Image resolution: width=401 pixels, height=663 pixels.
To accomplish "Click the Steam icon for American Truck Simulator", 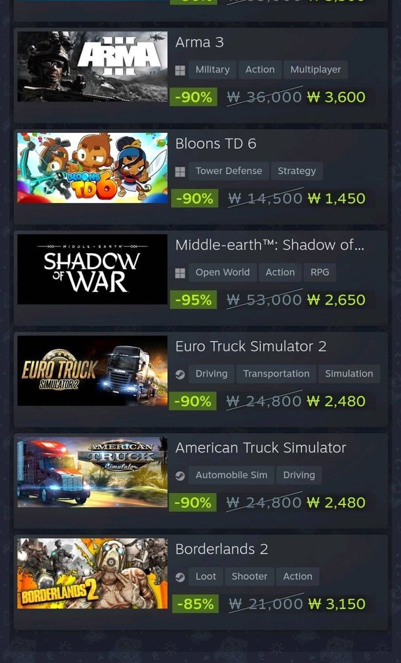I will (x=180, y=476).
